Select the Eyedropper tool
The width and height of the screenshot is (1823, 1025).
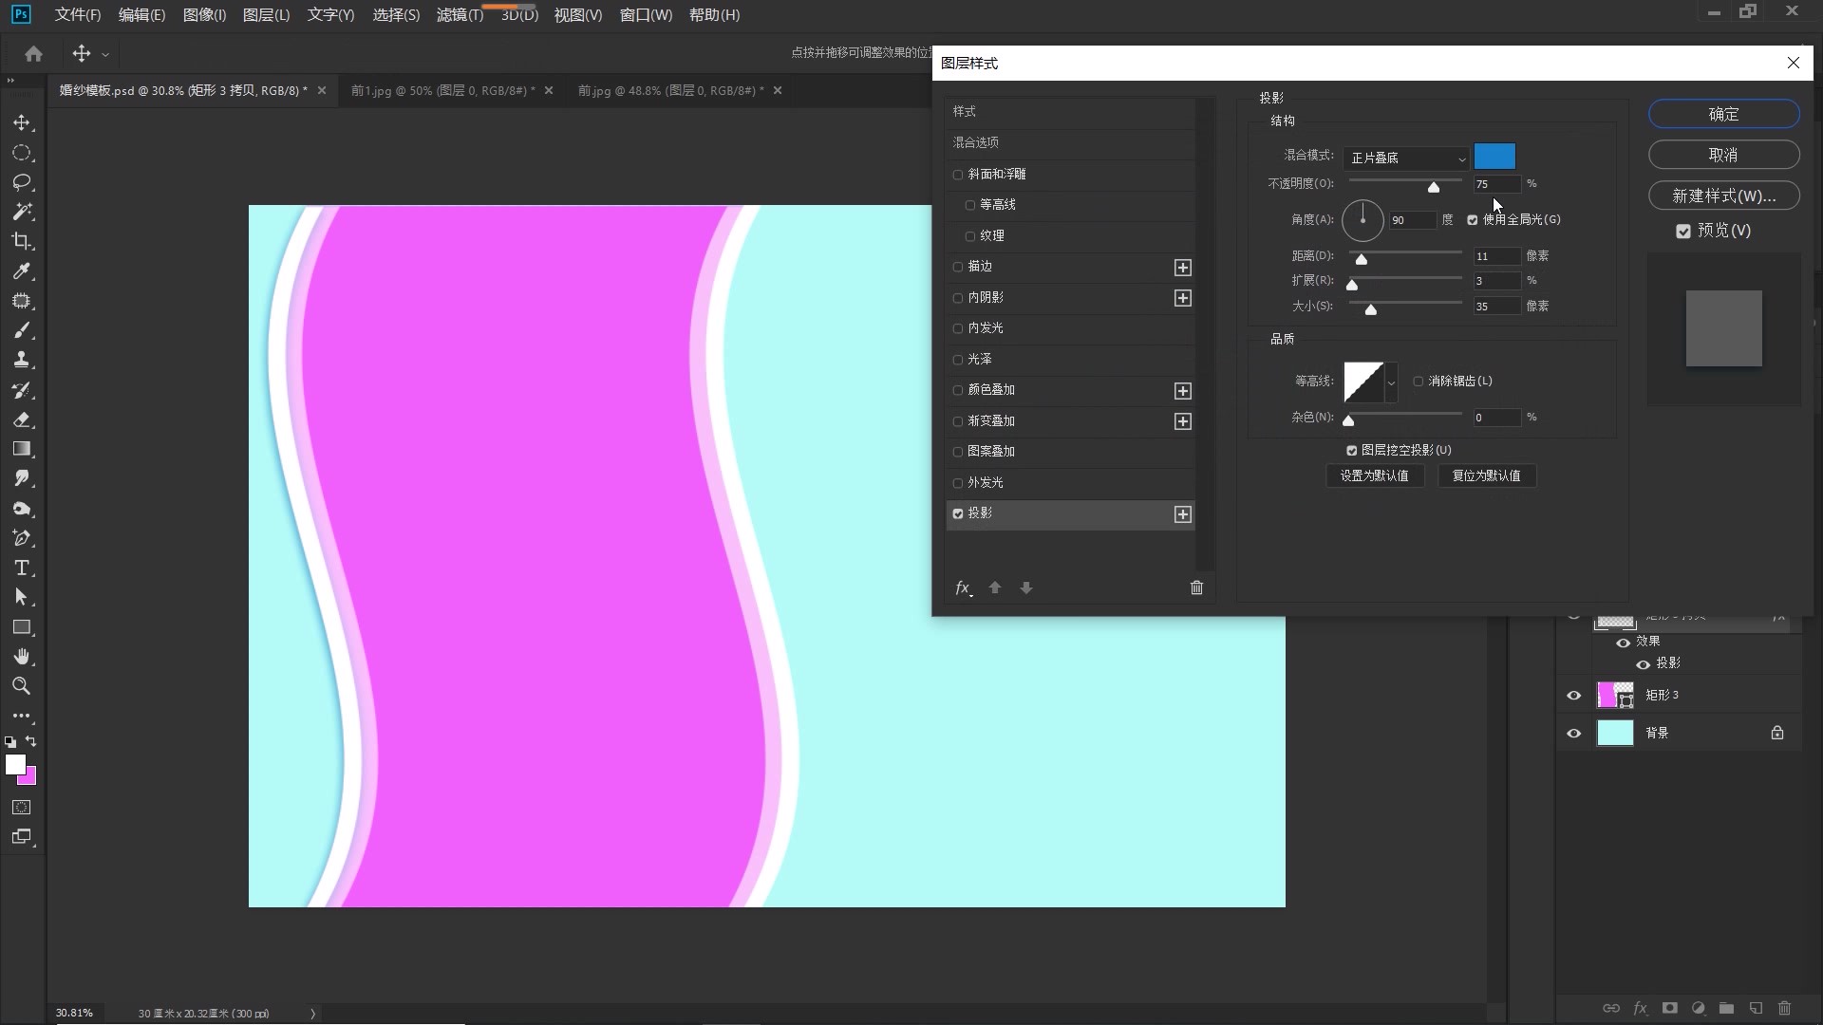22,271
